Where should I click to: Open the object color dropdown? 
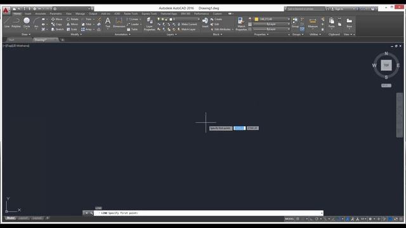pos(289,19)
